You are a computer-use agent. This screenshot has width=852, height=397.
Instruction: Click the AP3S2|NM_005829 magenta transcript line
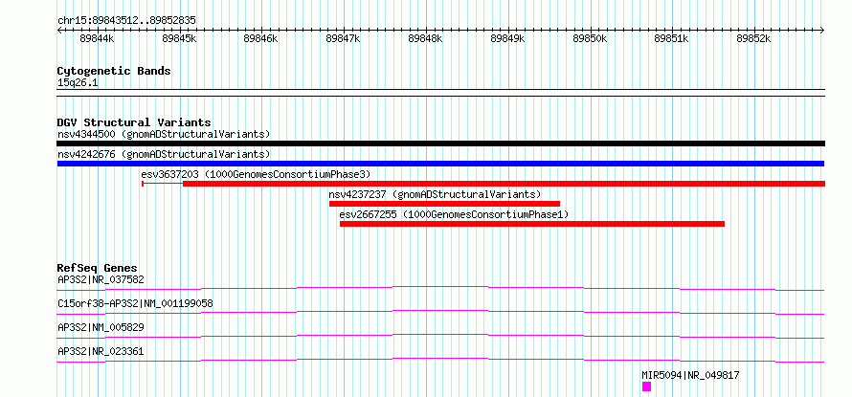440,336
